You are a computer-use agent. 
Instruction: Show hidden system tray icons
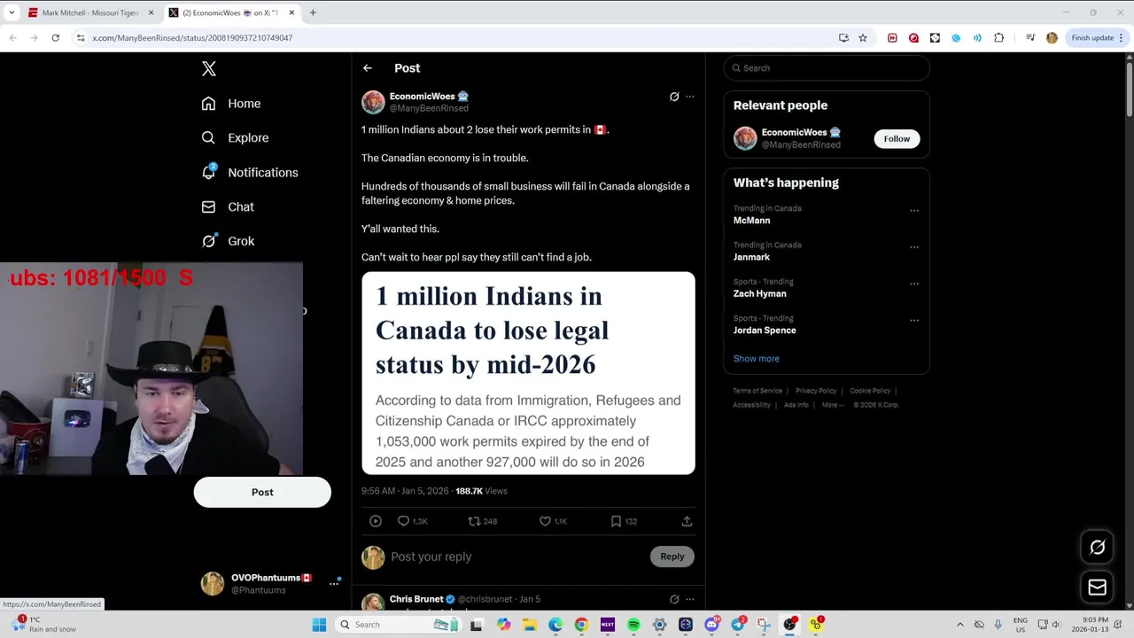coord(960,625)
